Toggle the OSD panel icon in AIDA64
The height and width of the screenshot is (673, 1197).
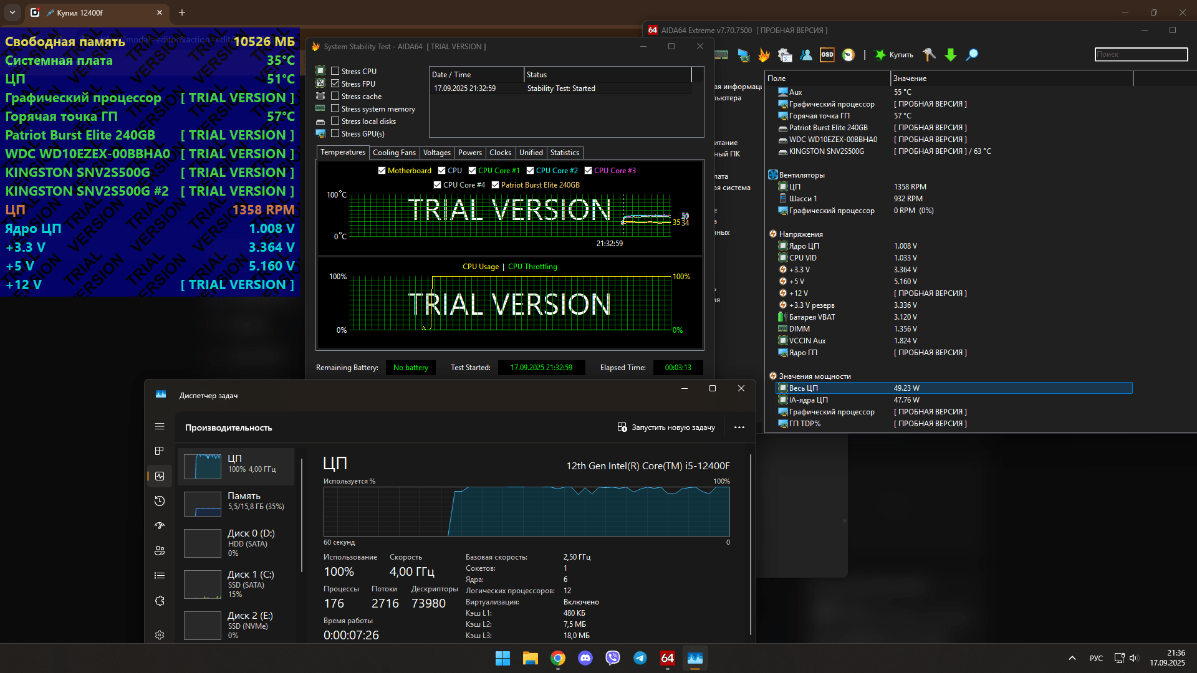pos(827,55)
